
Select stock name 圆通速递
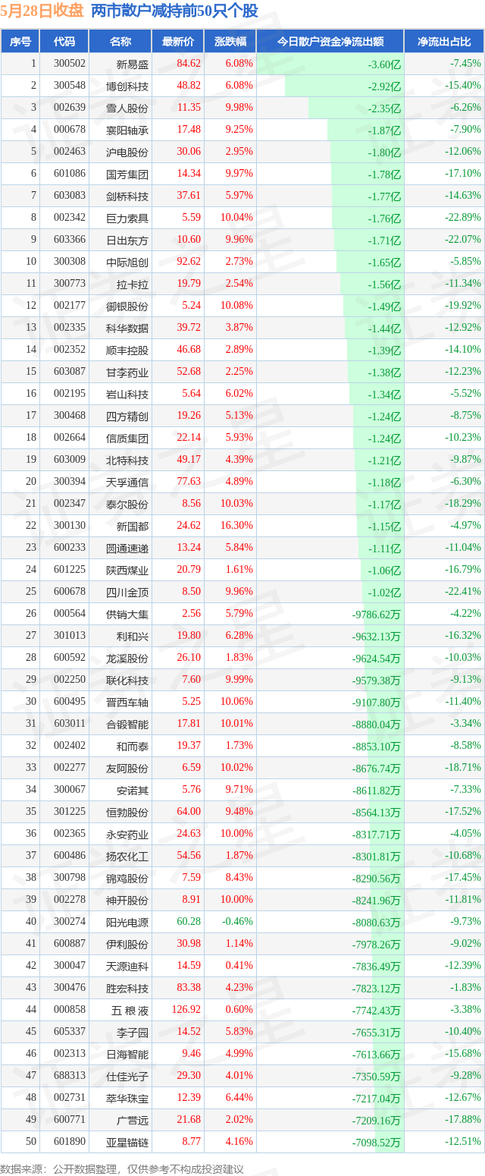pos(127,548)
